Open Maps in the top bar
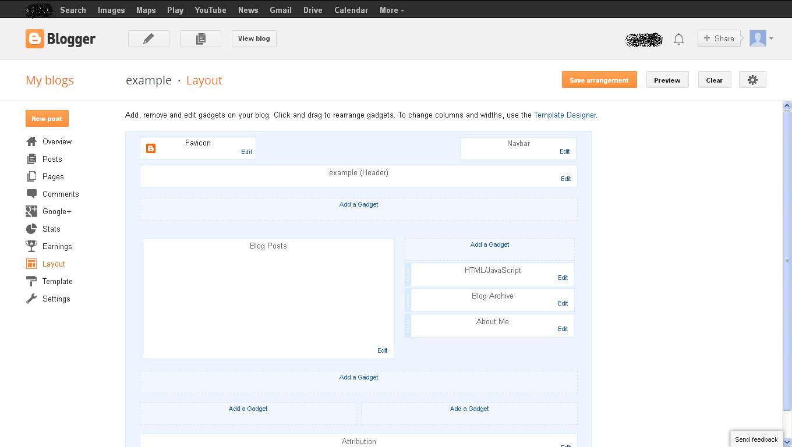Screen dimensions: 792x447 point(146,10)
